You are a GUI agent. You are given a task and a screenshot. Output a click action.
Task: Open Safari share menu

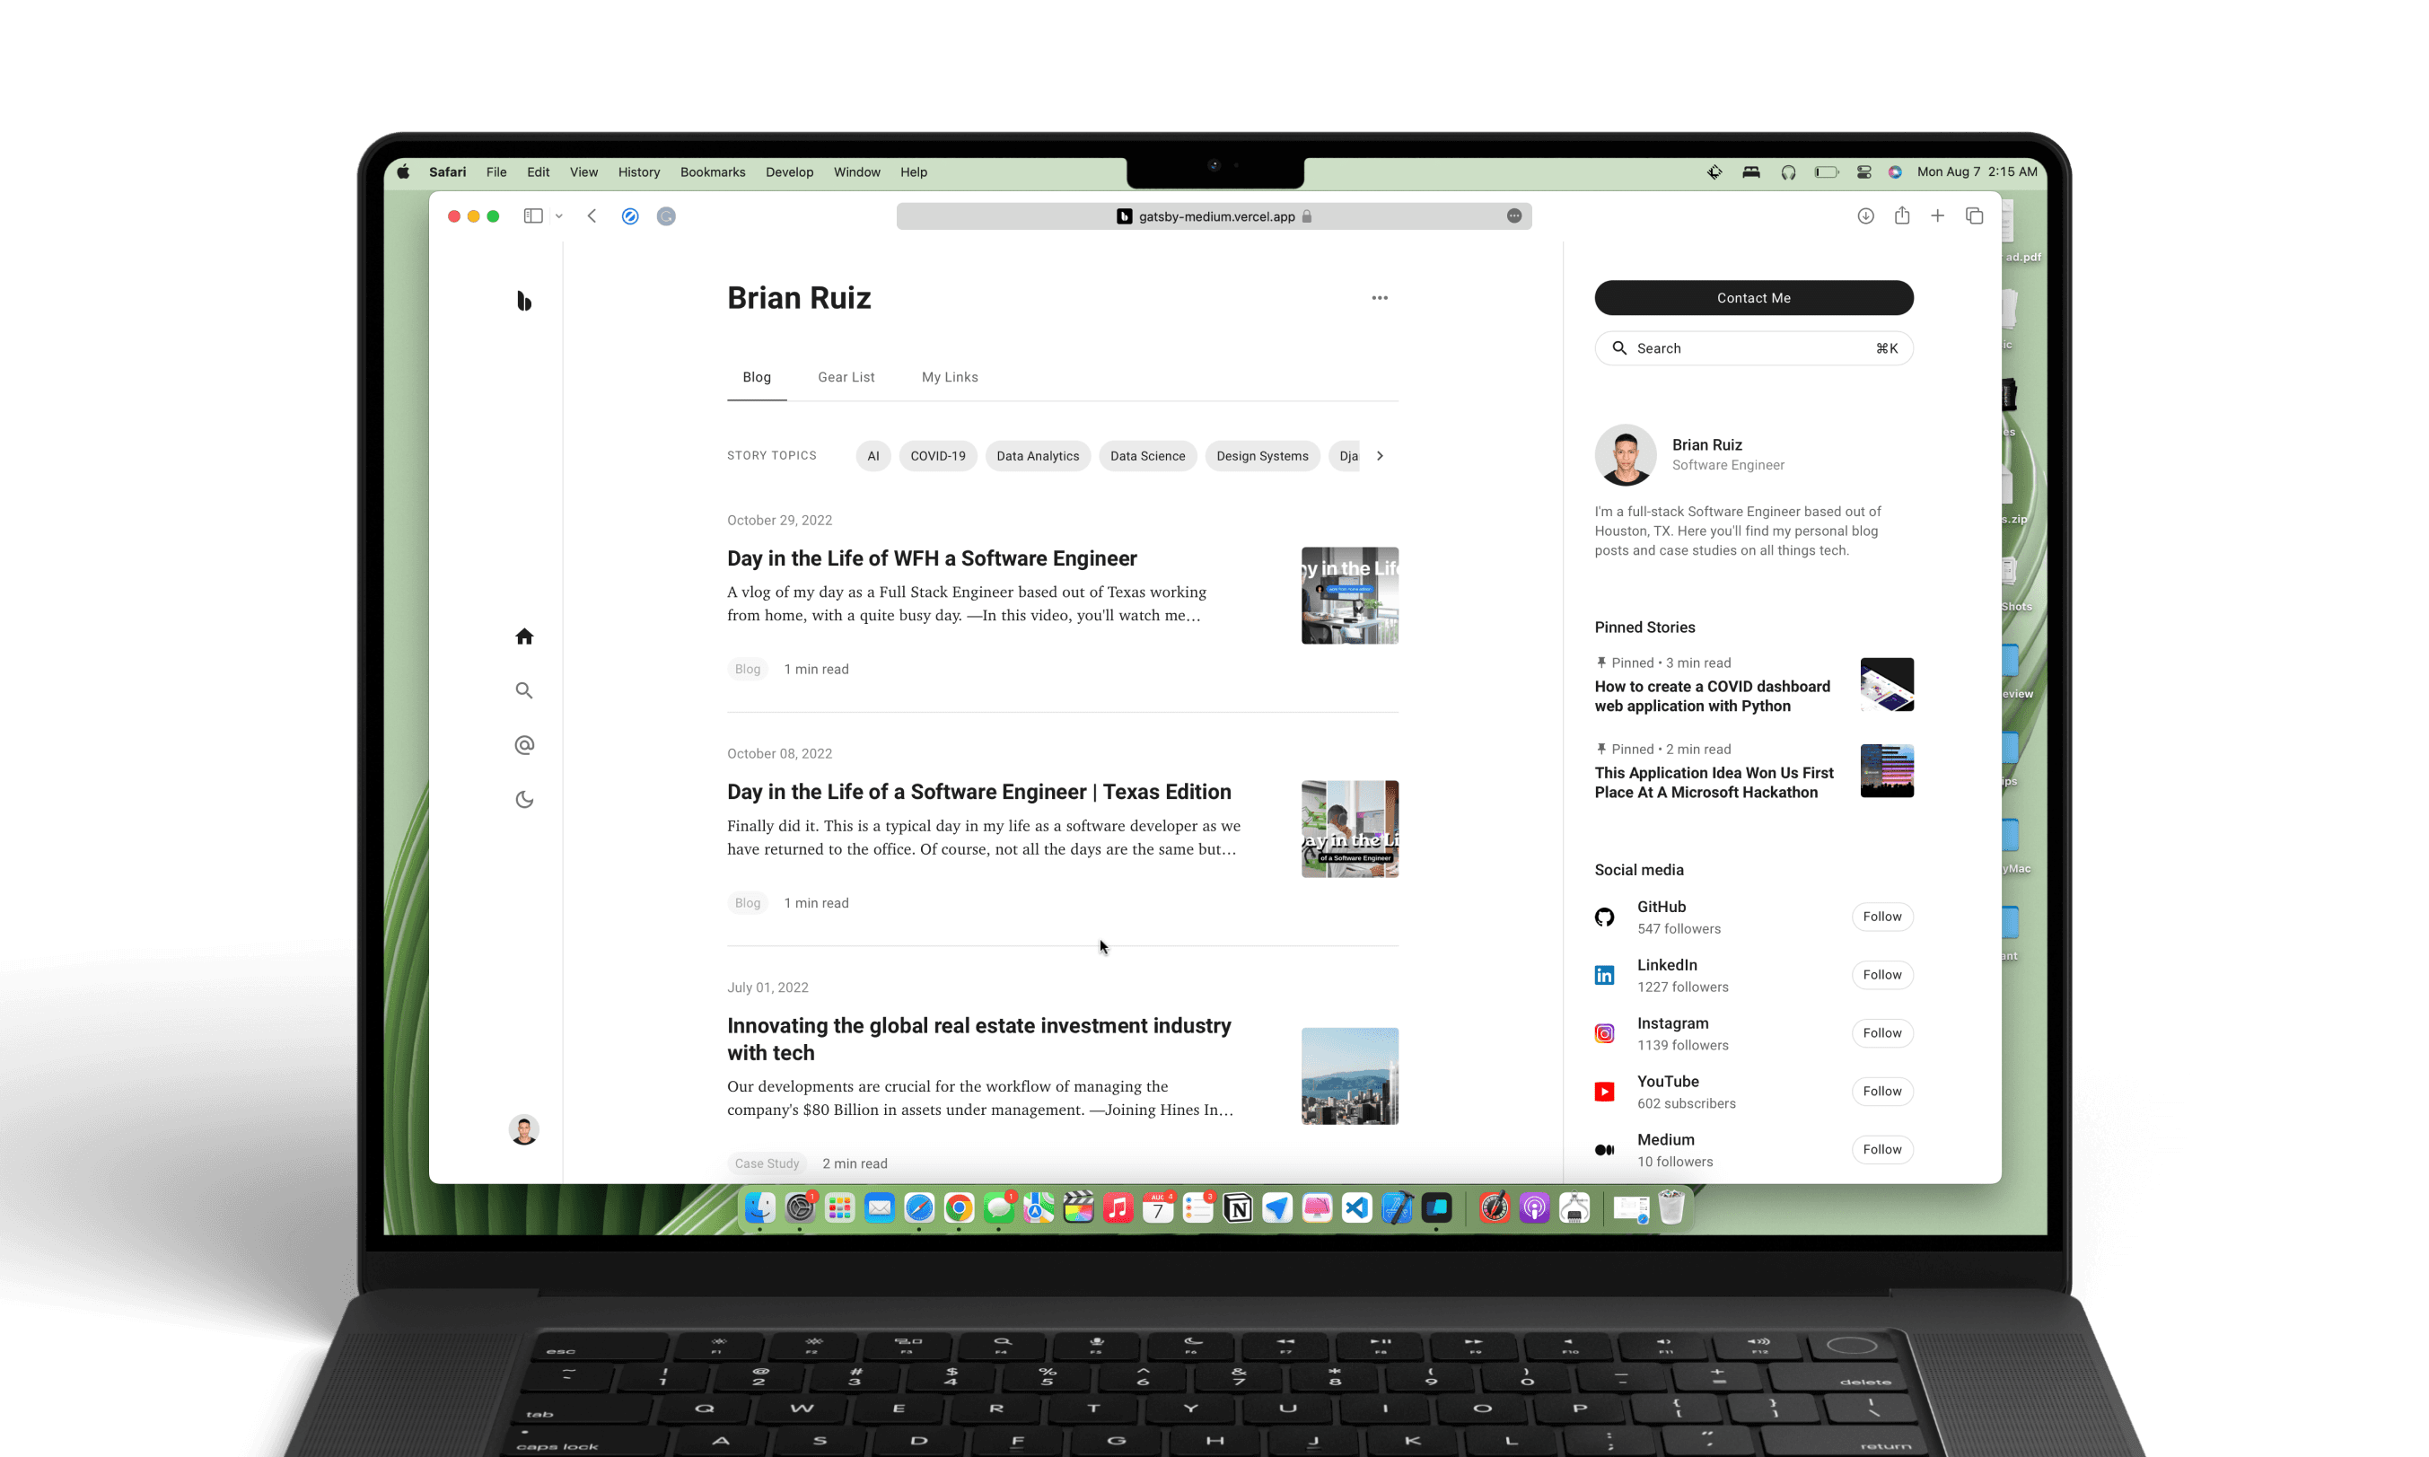(1902, 215)
